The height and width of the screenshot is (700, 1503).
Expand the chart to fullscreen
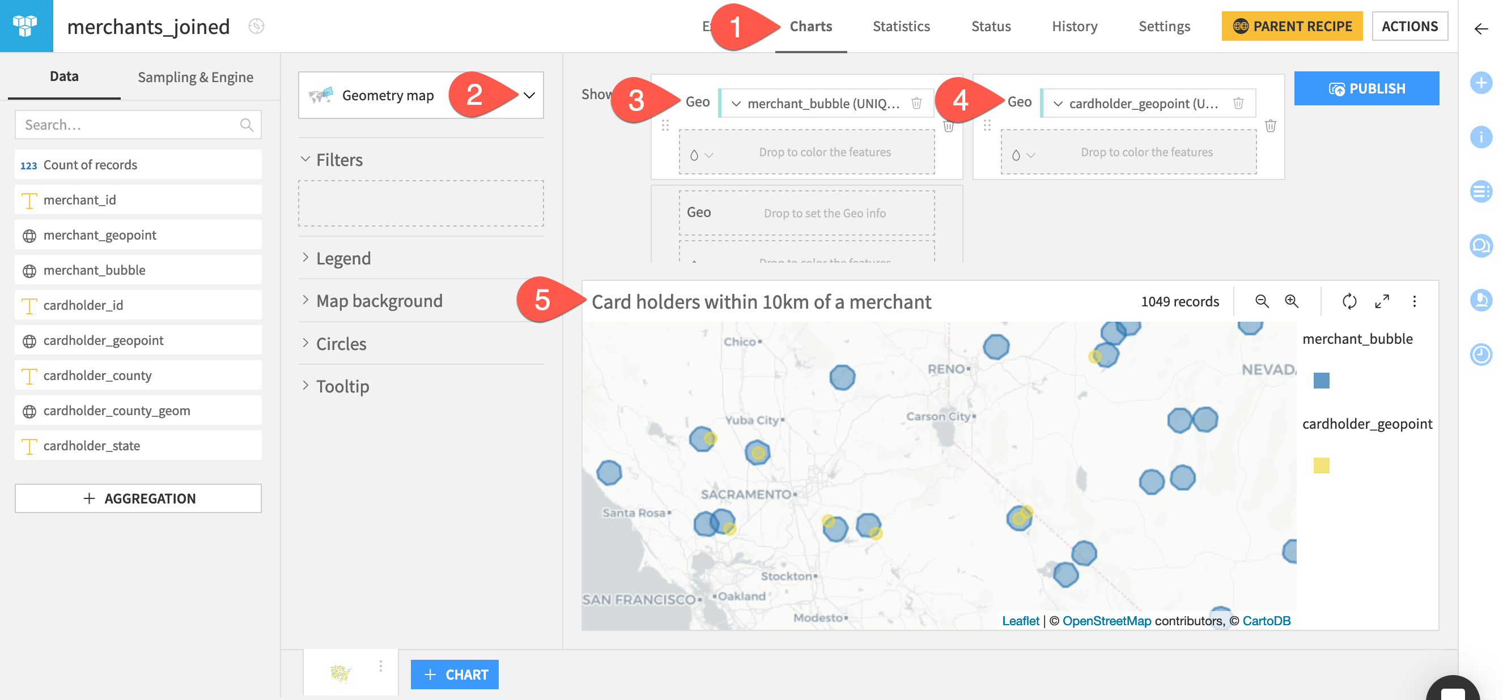pos(1382,301)
